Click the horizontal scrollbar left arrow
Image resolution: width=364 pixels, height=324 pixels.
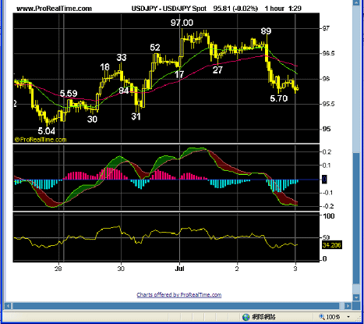point(8,306)
